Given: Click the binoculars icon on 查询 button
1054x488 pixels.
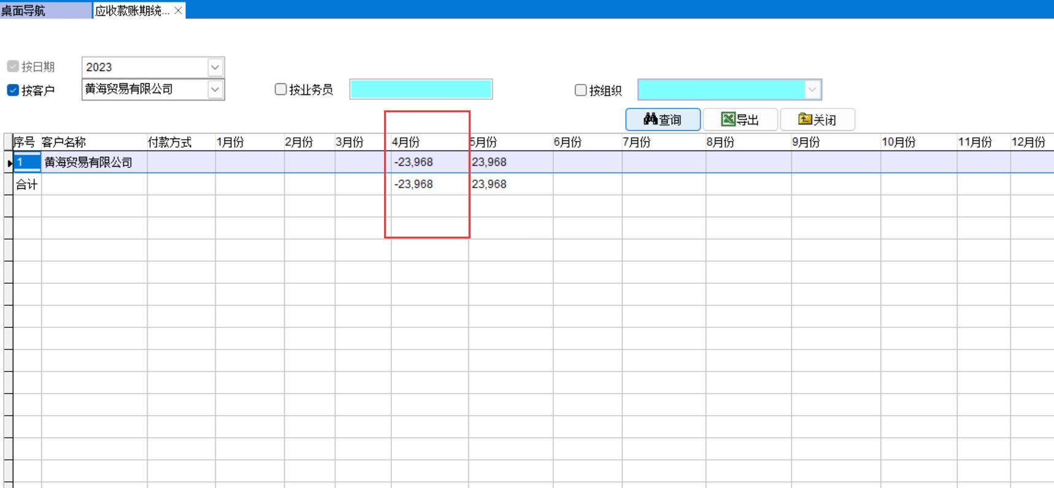Looking at the screenshot, I should tap(650, 119).
